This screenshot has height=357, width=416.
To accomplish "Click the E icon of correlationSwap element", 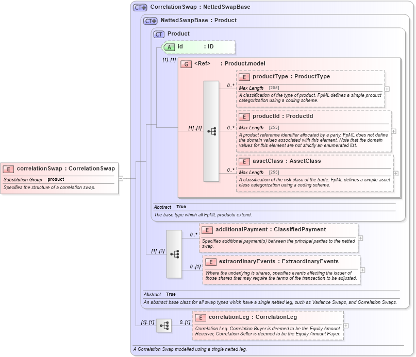I will tap(8, 169).
